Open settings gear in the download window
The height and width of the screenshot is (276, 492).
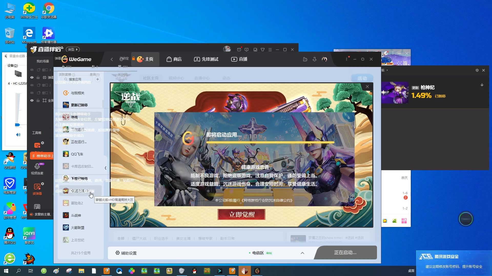(x=477, y=70)
